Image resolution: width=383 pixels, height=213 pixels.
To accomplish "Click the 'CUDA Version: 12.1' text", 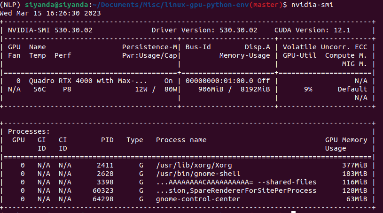I will 312,30.
